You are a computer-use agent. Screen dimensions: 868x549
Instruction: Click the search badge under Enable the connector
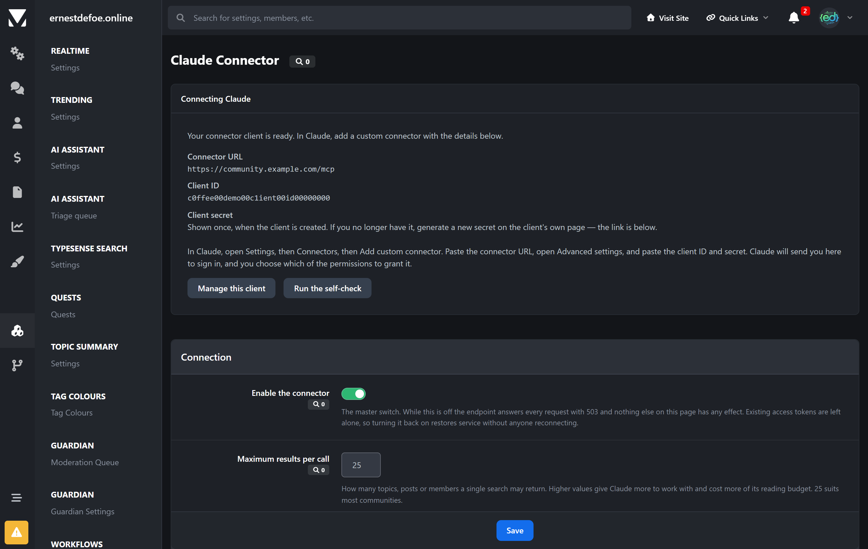point(319,404)
